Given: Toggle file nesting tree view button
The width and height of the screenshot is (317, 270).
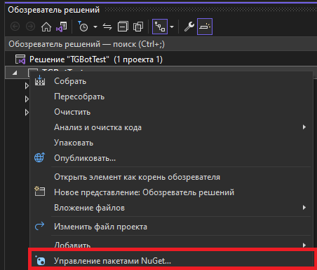Looking at the screenshot, I should pyautogui.click(x=160, y=27).
